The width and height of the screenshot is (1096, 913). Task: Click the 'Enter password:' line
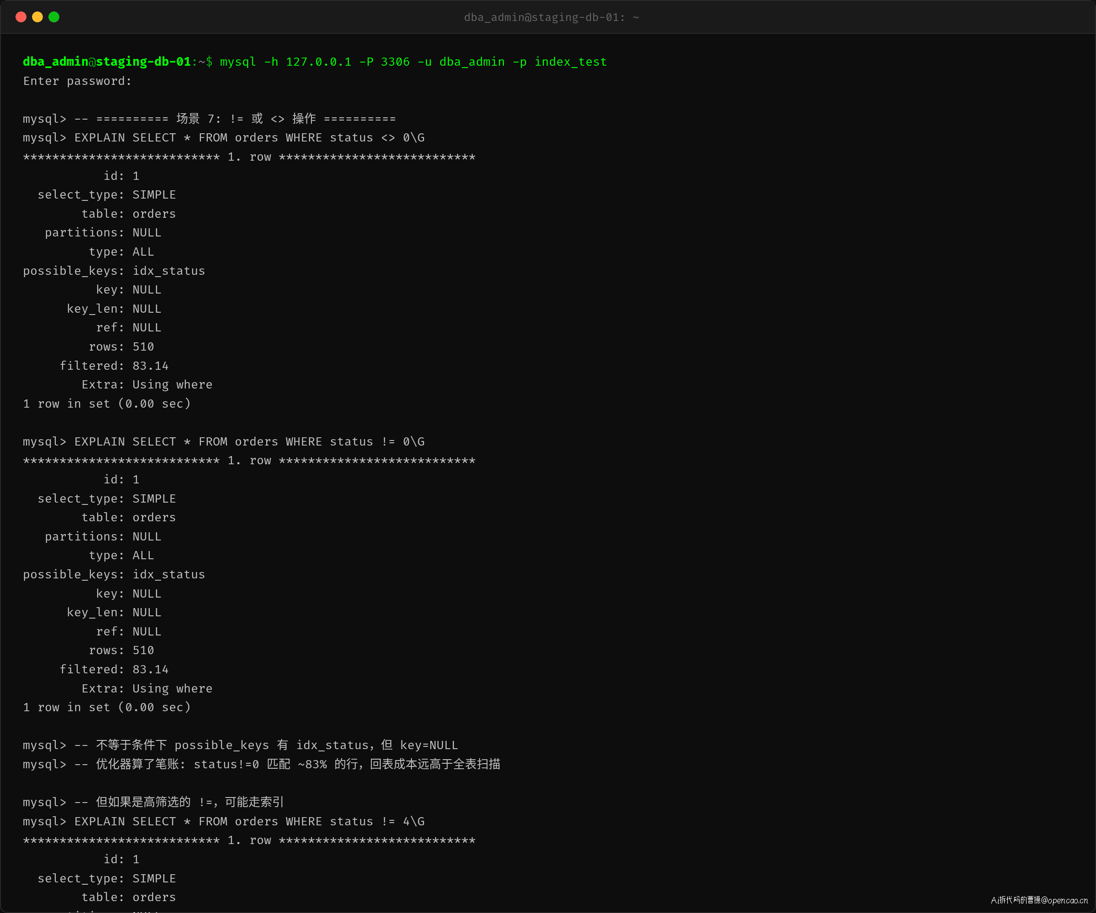(x=77, y=81)
